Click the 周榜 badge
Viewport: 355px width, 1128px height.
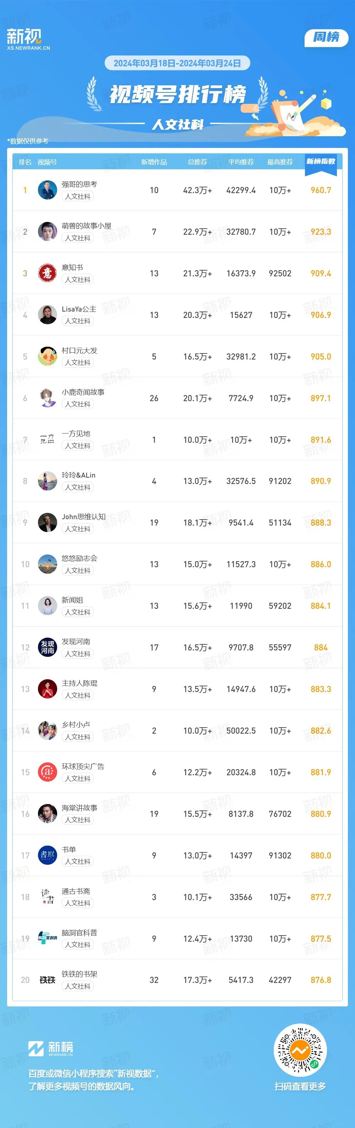pyautogui.click(x=326, y=37)
